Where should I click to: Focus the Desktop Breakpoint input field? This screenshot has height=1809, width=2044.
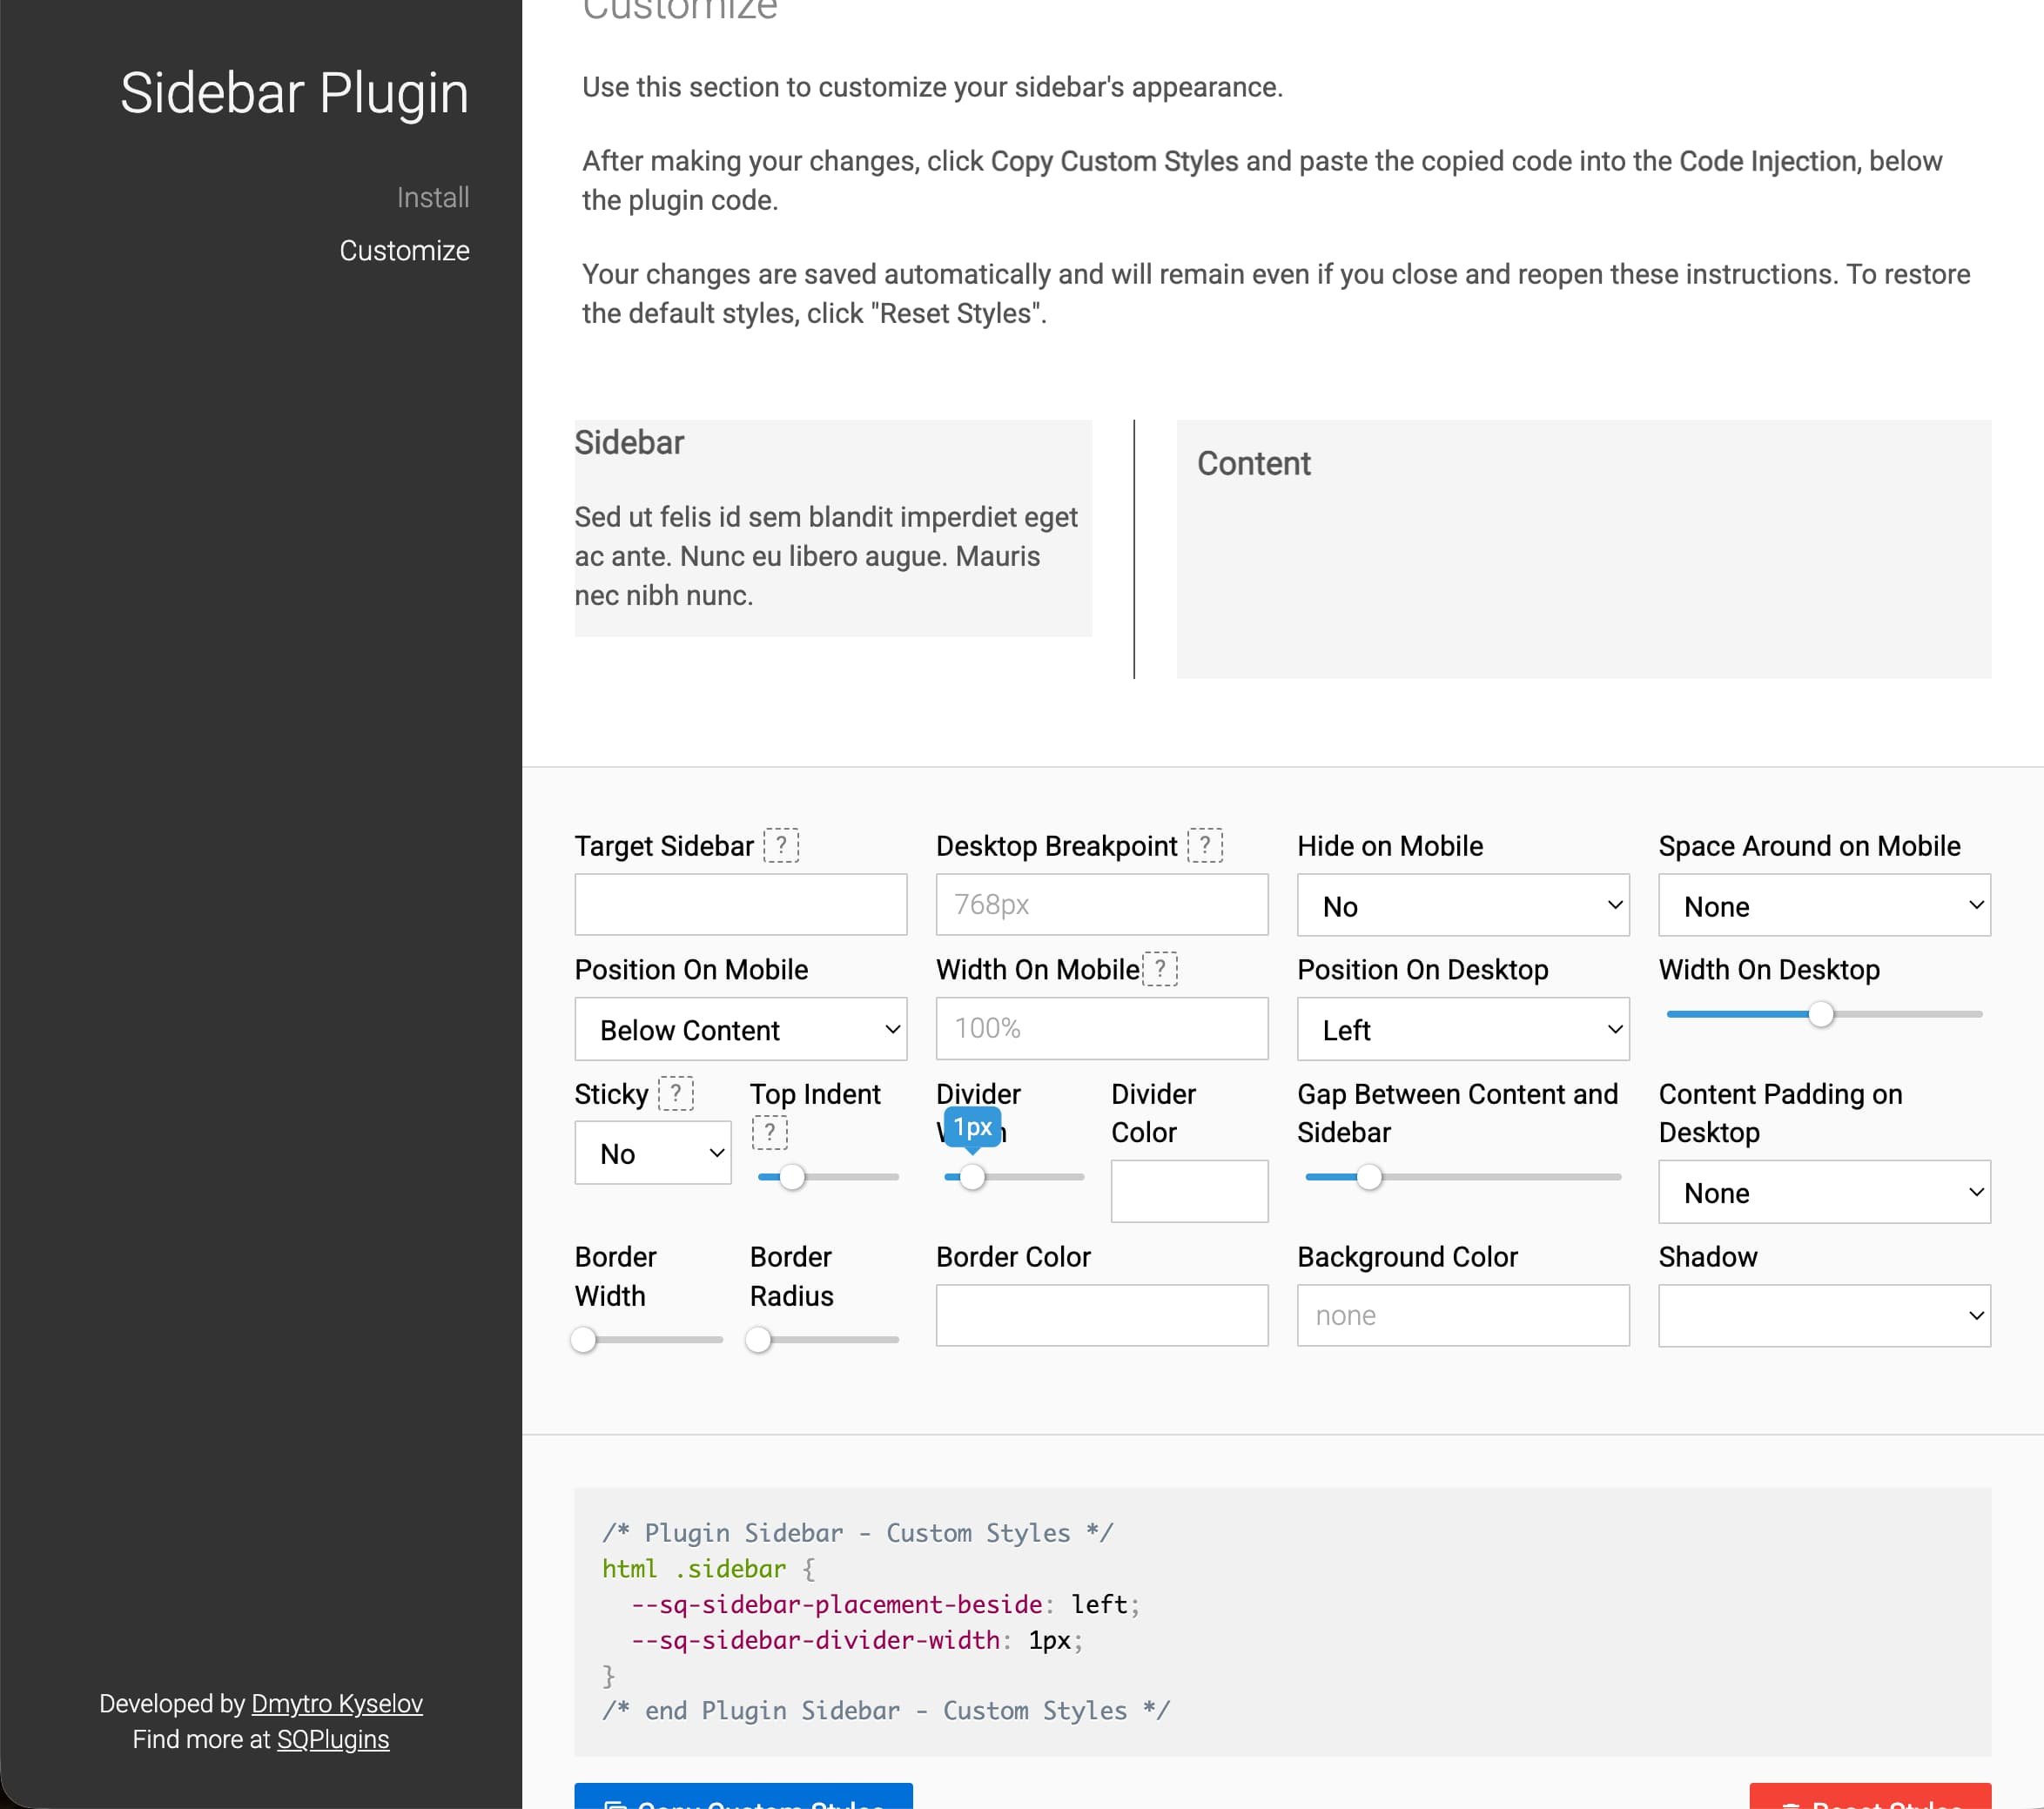click(x=1101, y=904)
